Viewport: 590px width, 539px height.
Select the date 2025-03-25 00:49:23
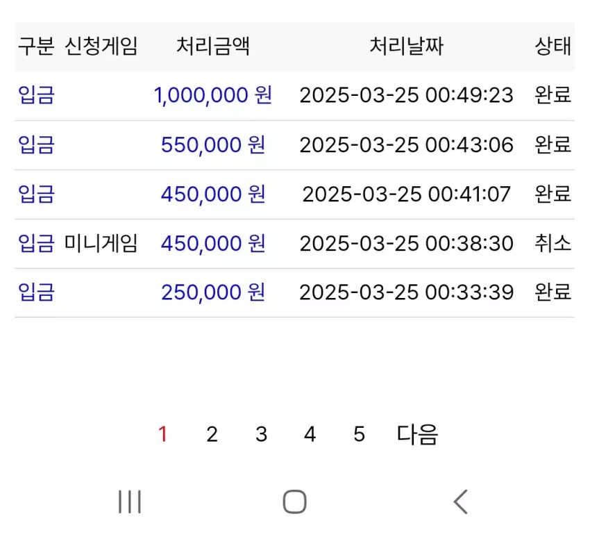pyautogui.click(x=406, y=95)
